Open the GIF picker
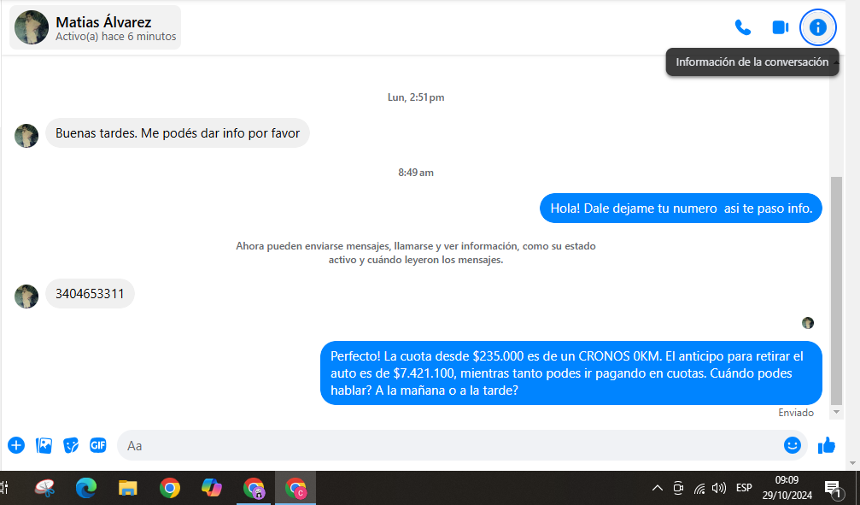The image size is (860, 505). click(97, 445)
